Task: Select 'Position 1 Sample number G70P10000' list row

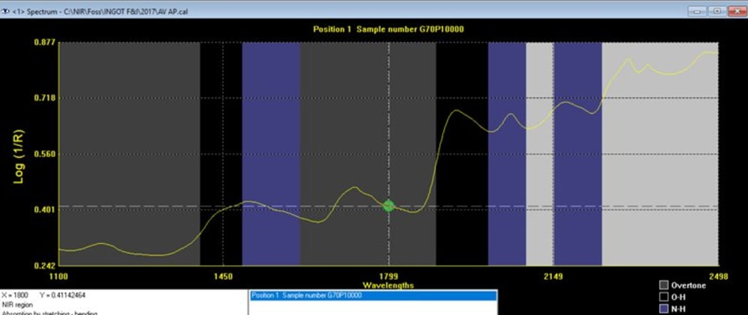Action: [x=373, y=296]
